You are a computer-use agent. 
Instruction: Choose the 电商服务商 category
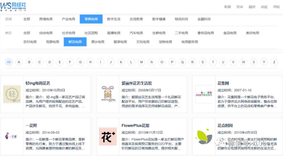[x=190, y=42]
